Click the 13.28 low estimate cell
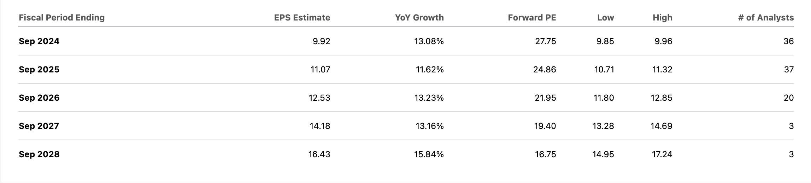The height and width of the screenshot is (183, 811). tap(603, 126)
